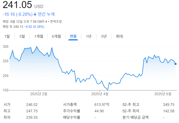Viewport: 179px width, 123px height.
Task: Select the 5일 time range tab
Action: (22, 36)
